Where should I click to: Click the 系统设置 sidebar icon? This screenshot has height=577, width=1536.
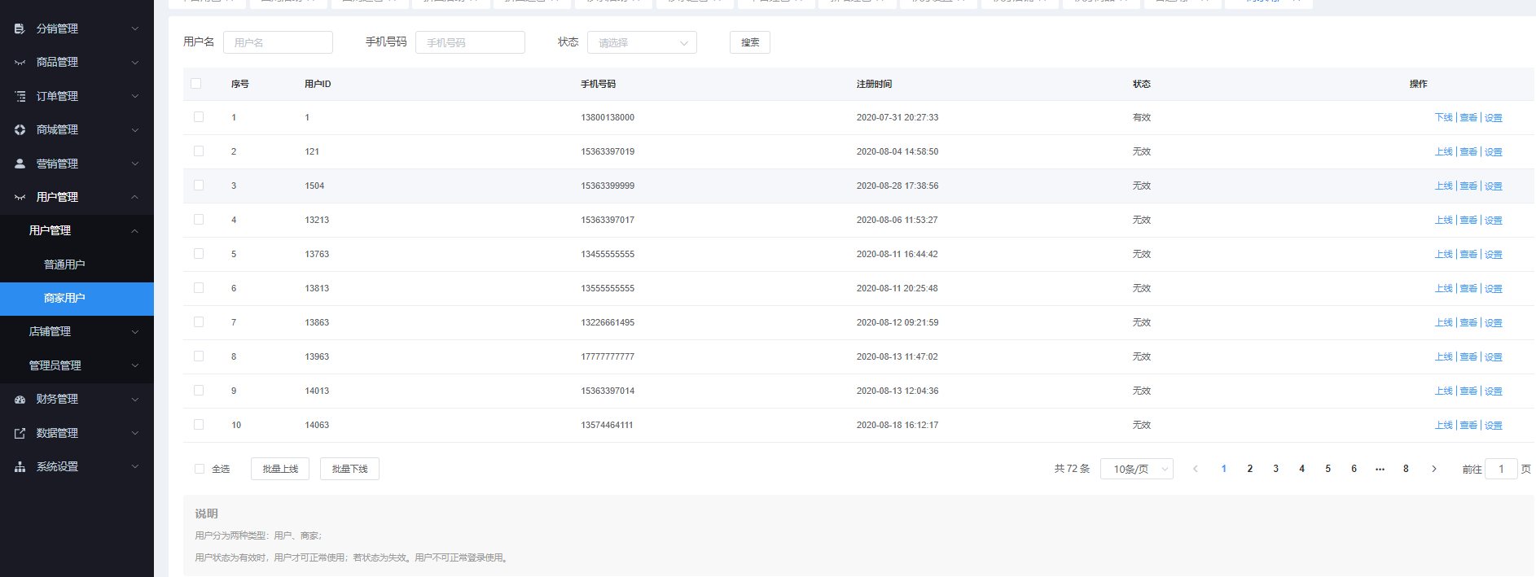coord(20,467)
